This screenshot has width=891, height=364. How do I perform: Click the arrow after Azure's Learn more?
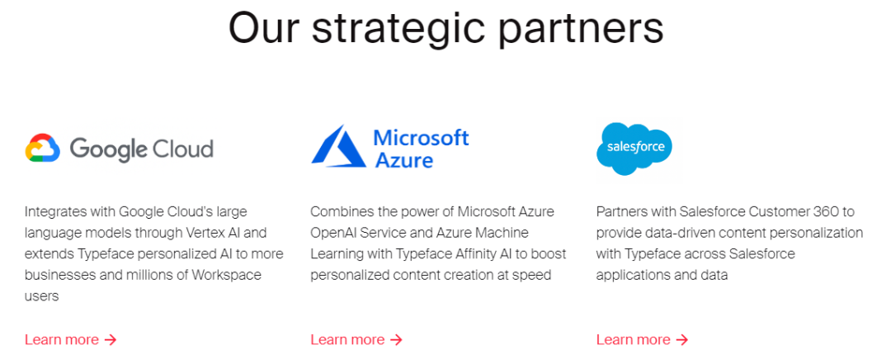click(397, 340)
